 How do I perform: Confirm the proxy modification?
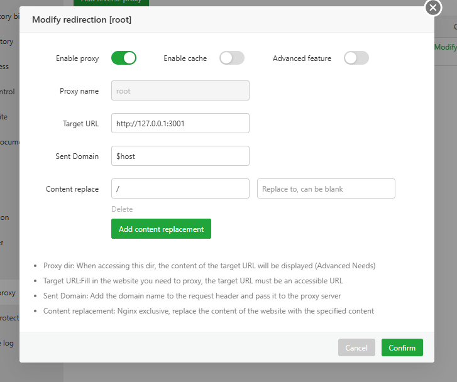[402, 347]
